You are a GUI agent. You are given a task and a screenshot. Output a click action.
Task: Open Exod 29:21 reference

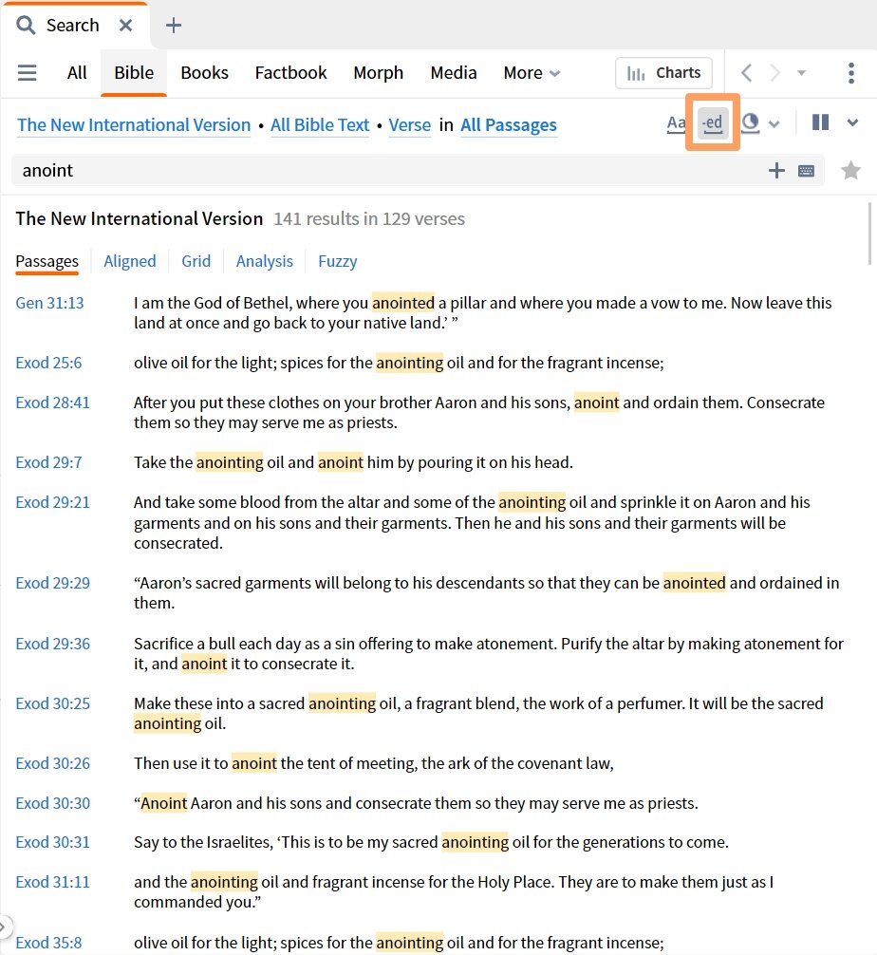[x=52, y=502]
